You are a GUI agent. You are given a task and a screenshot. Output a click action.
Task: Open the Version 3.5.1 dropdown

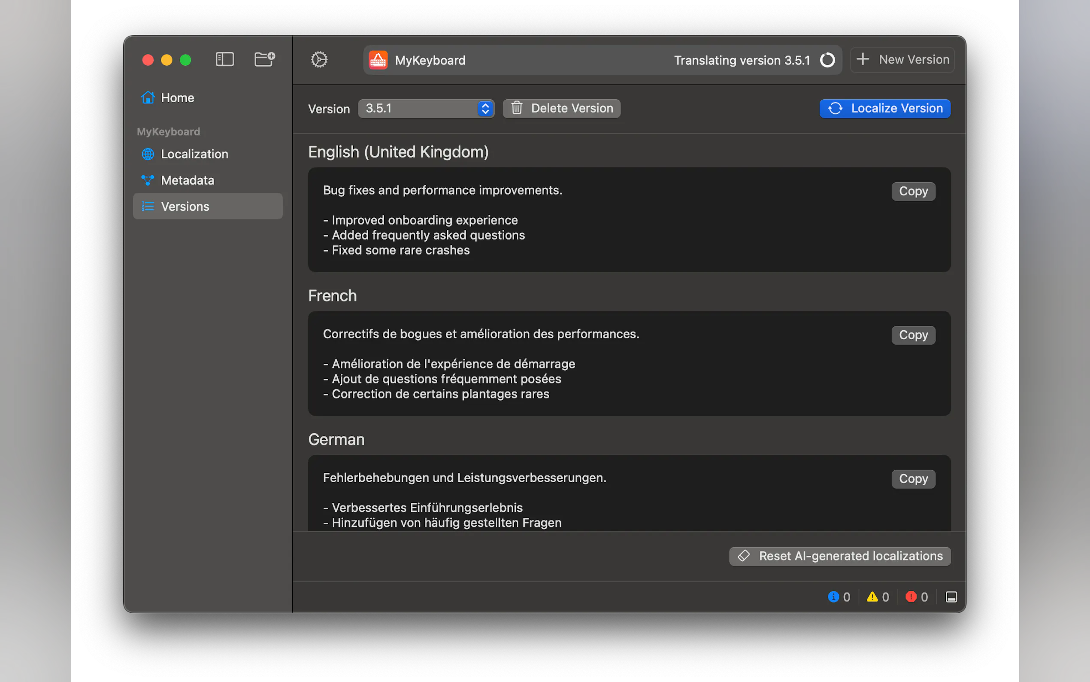click(419, 109)
